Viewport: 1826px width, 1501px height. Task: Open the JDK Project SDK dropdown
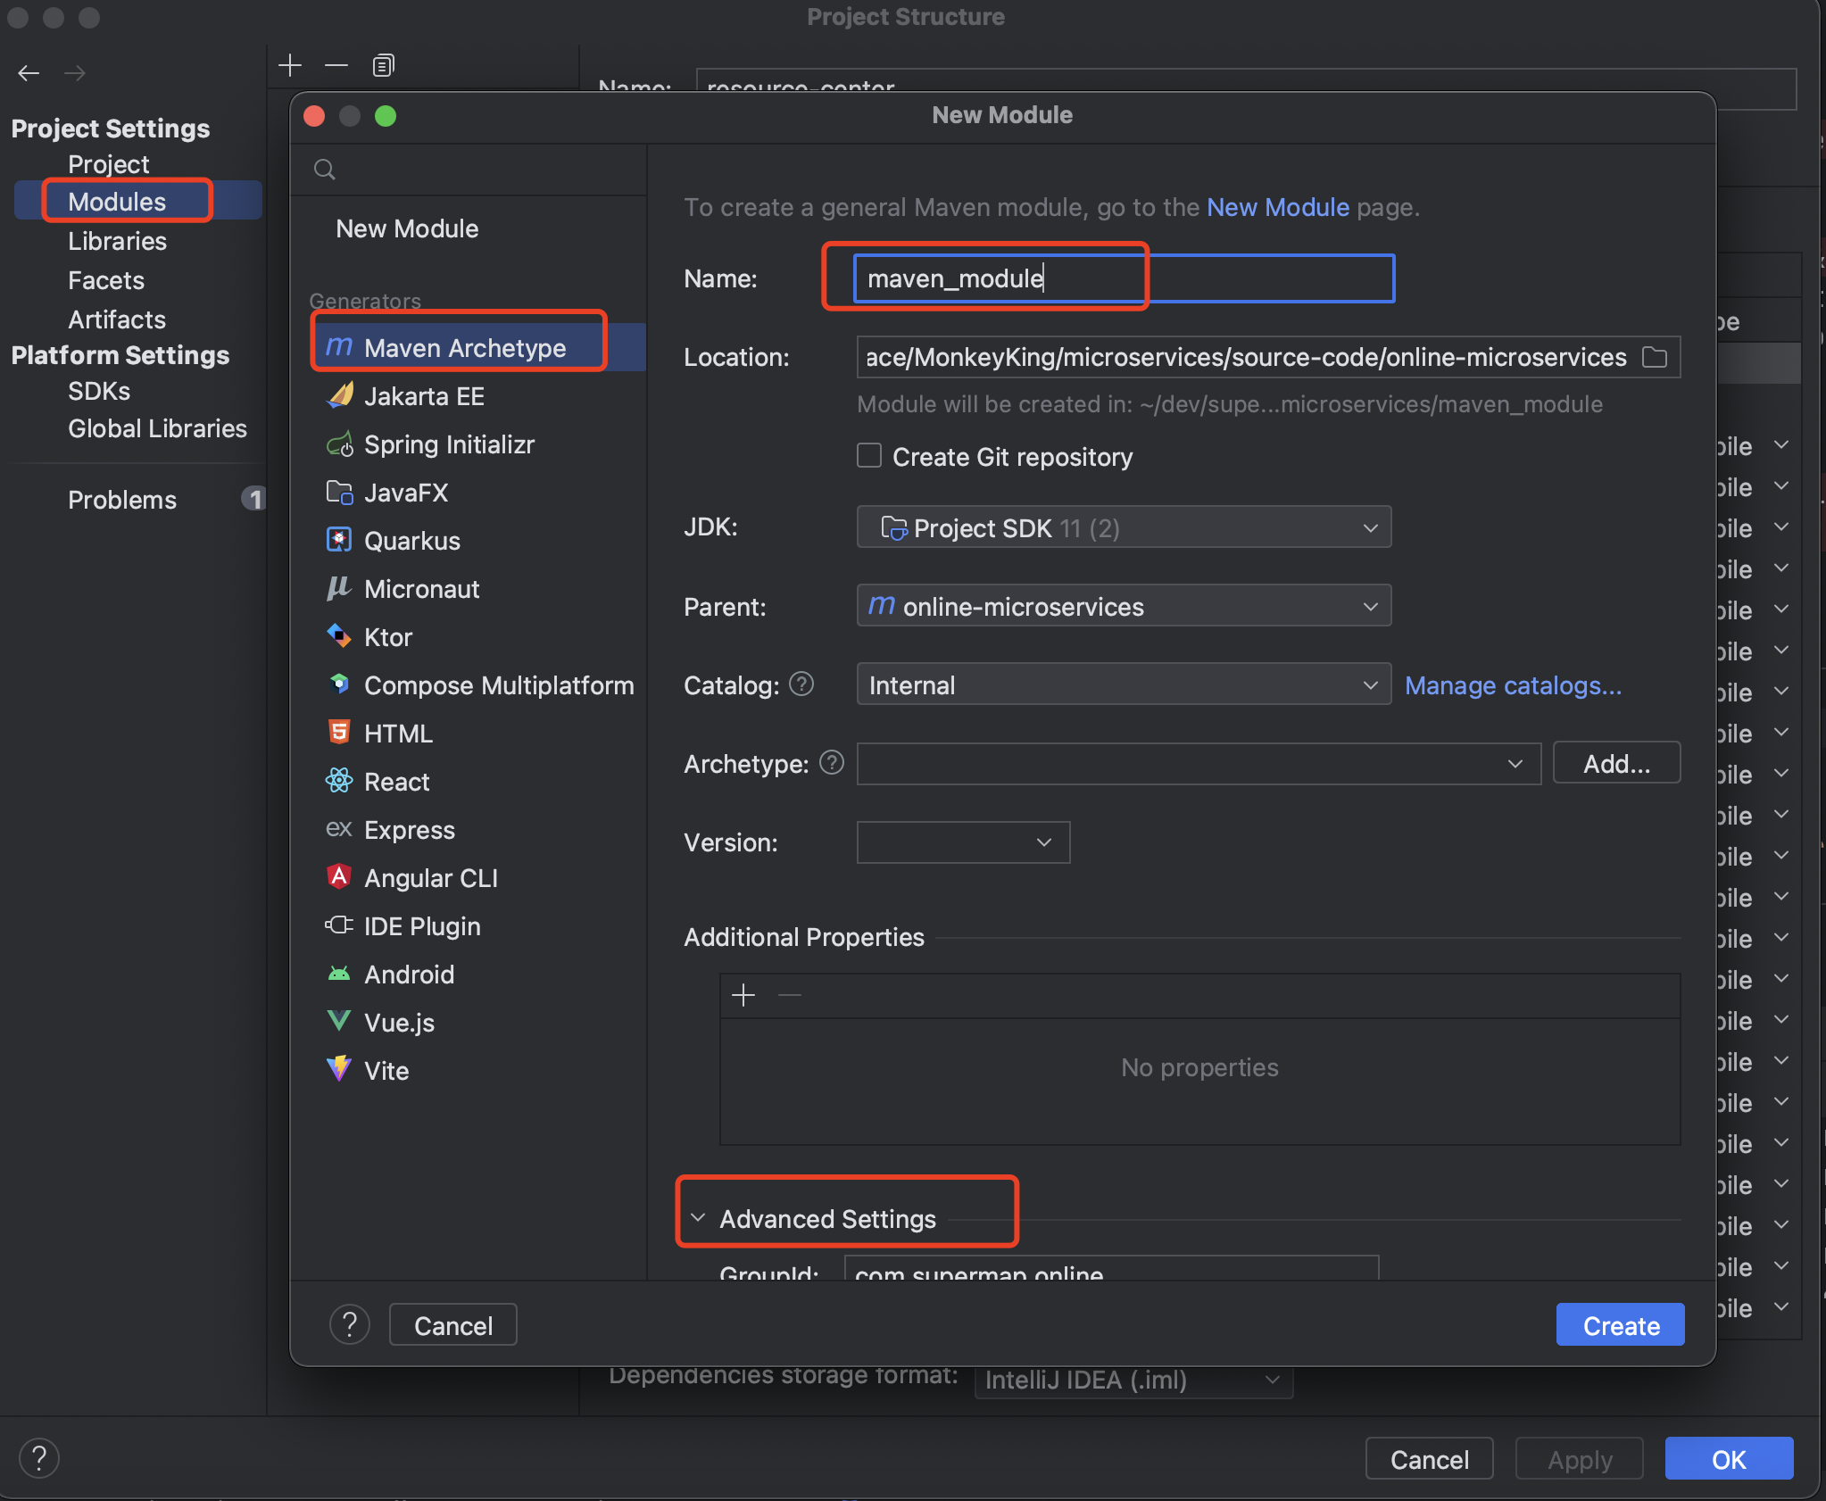click(x=1123, y=527)
